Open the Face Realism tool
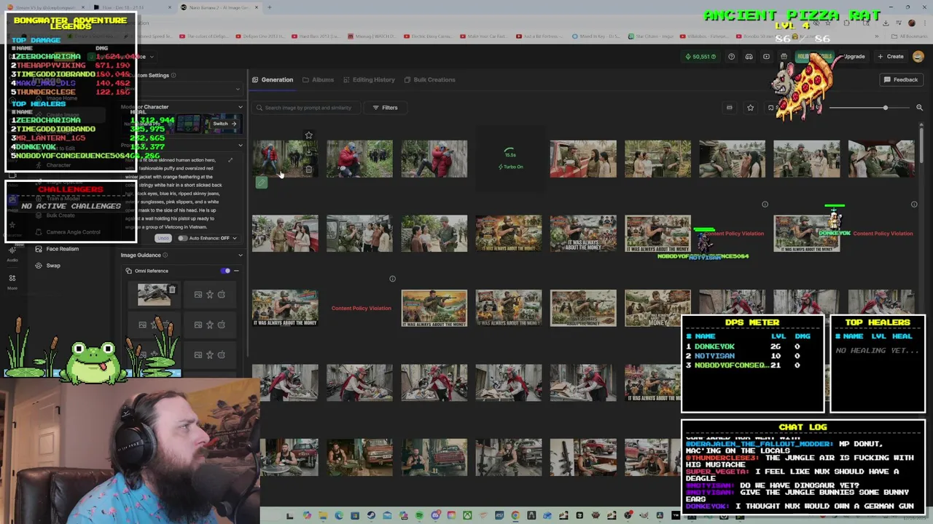 coord(57,249)
